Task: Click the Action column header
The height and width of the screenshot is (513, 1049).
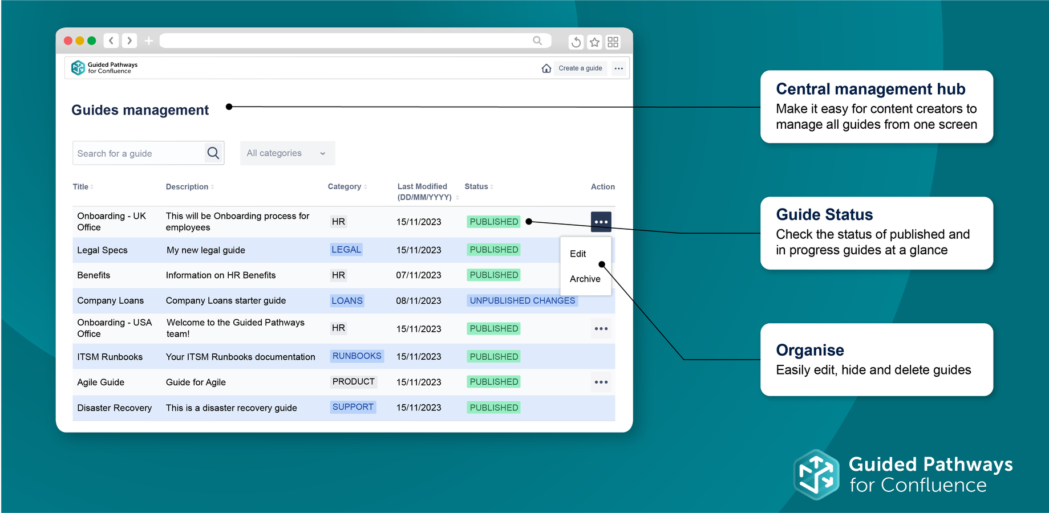Action: pos(602,187)
